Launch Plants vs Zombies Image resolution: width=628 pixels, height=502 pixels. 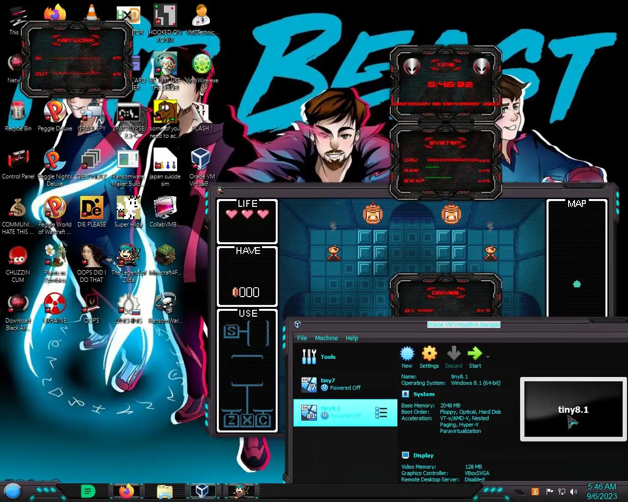55,264
